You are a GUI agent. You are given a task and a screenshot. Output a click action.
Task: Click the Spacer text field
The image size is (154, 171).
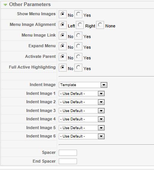pyautogui.click(x=68, y=153)
